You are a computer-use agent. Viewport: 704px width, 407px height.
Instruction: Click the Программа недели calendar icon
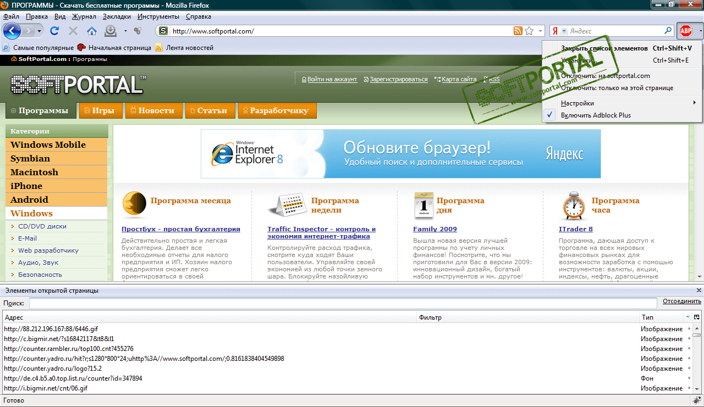287,206
